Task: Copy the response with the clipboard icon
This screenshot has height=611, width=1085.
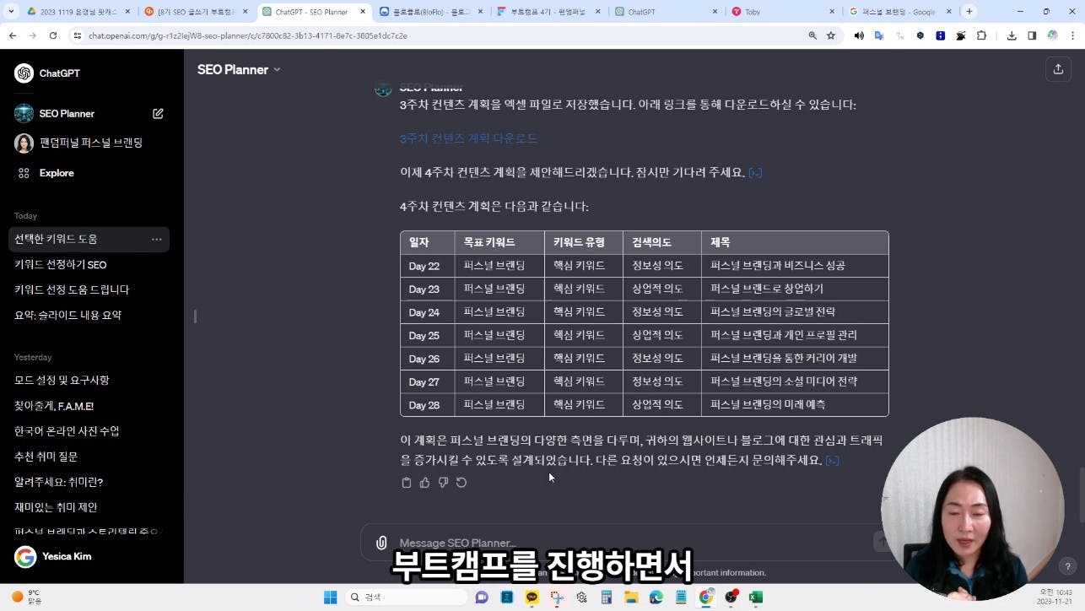Action: [406, 483]
